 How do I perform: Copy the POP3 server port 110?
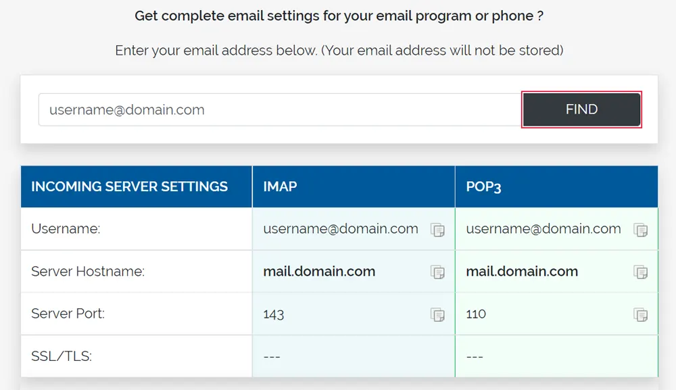(640, 314)
